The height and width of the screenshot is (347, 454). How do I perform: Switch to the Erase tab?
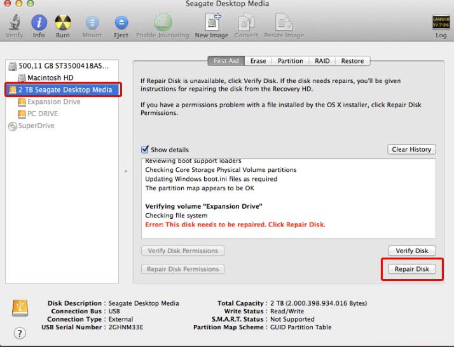click(x=258, y=61)
